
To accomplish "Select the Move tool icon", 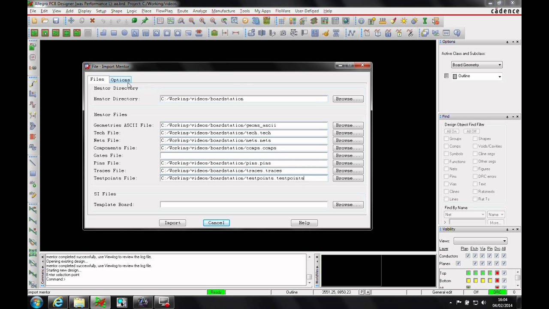I will 71,21.
